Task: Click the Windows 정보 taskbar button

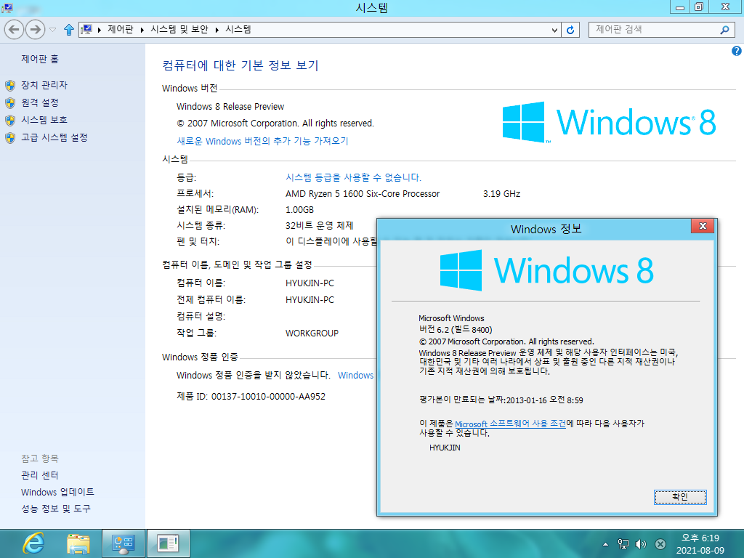Action: pyautogui.click(x=168, y=543)
